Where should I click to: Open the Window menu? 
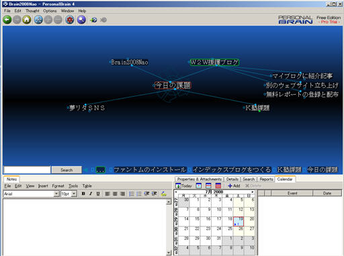(67, 11)
